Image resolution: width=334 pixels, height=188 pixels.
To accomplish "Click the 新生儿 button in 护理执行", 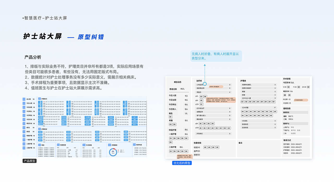I will coord(135,125).
